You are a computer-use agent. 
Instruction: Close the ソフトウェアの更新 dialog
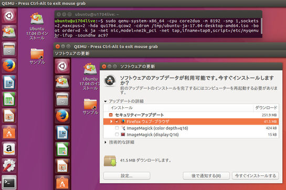pyautogui.click(x=104, y=66)
